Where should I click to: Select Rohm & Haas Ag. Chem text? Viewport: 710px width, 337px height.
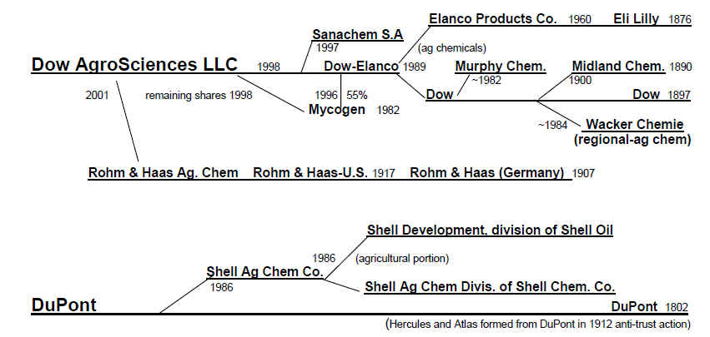[163, 172]
